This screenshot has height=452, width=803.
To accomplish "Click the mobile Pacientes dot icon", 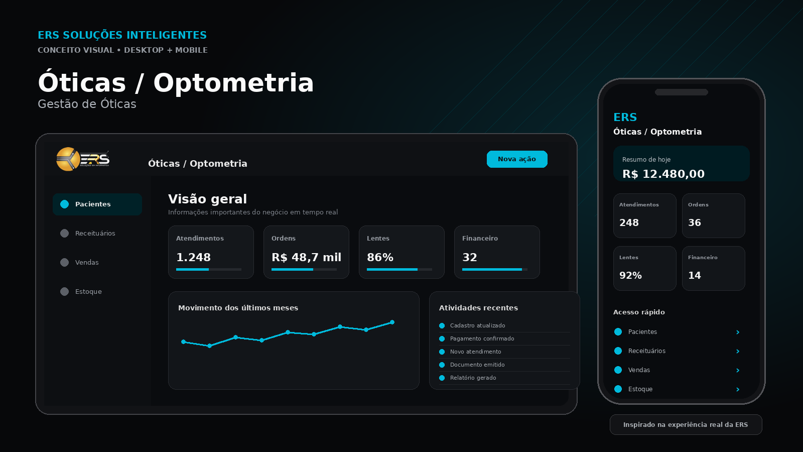I will (x=618, y=332).
